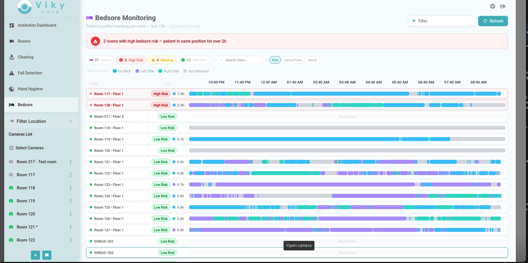Open the Rooms section icon in sidebar
Image resolution: width=528 pixels, height=263 pixels.
[12, 41]
